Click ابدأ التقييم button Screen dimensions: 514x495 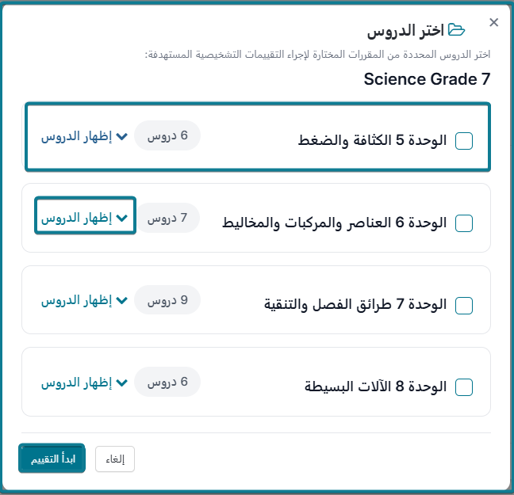(x=52, y=458)
